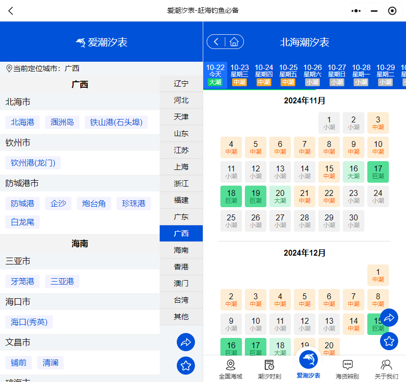This screenshot has width=406, height=382.
Task: Open 关于我们 bottom navigation tab
Action: point(386,370)
